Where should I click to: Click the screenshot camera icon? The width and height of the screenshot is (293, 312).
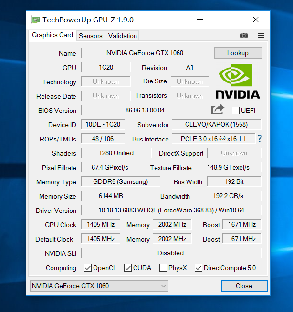[243, 35]
